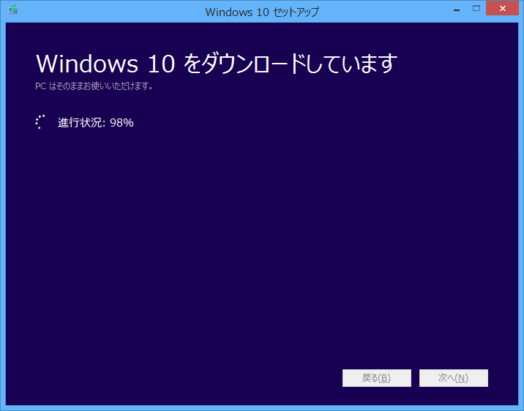
Task: Close the Windows 10 setup window
Action: point(502,8)
